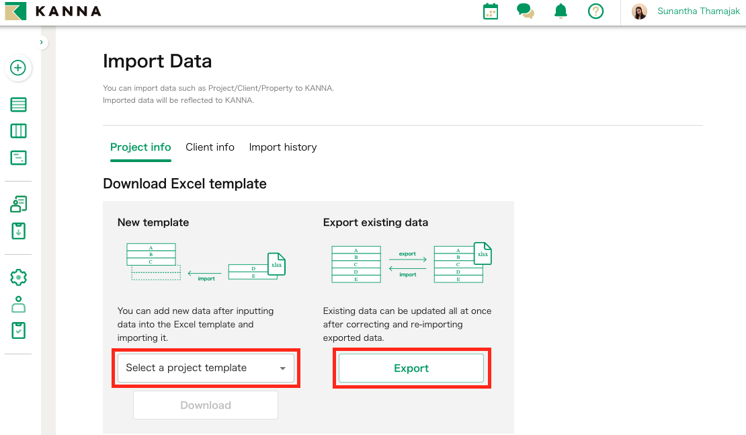The height and width of the screenshot is (435, 746).
Task: Click the Sunantha Thamajak profile name
Action: click(x=698, y=11)
